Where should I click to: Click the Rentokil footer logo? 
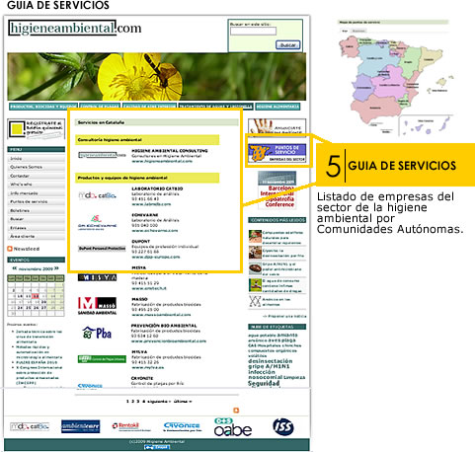(131, 426)
